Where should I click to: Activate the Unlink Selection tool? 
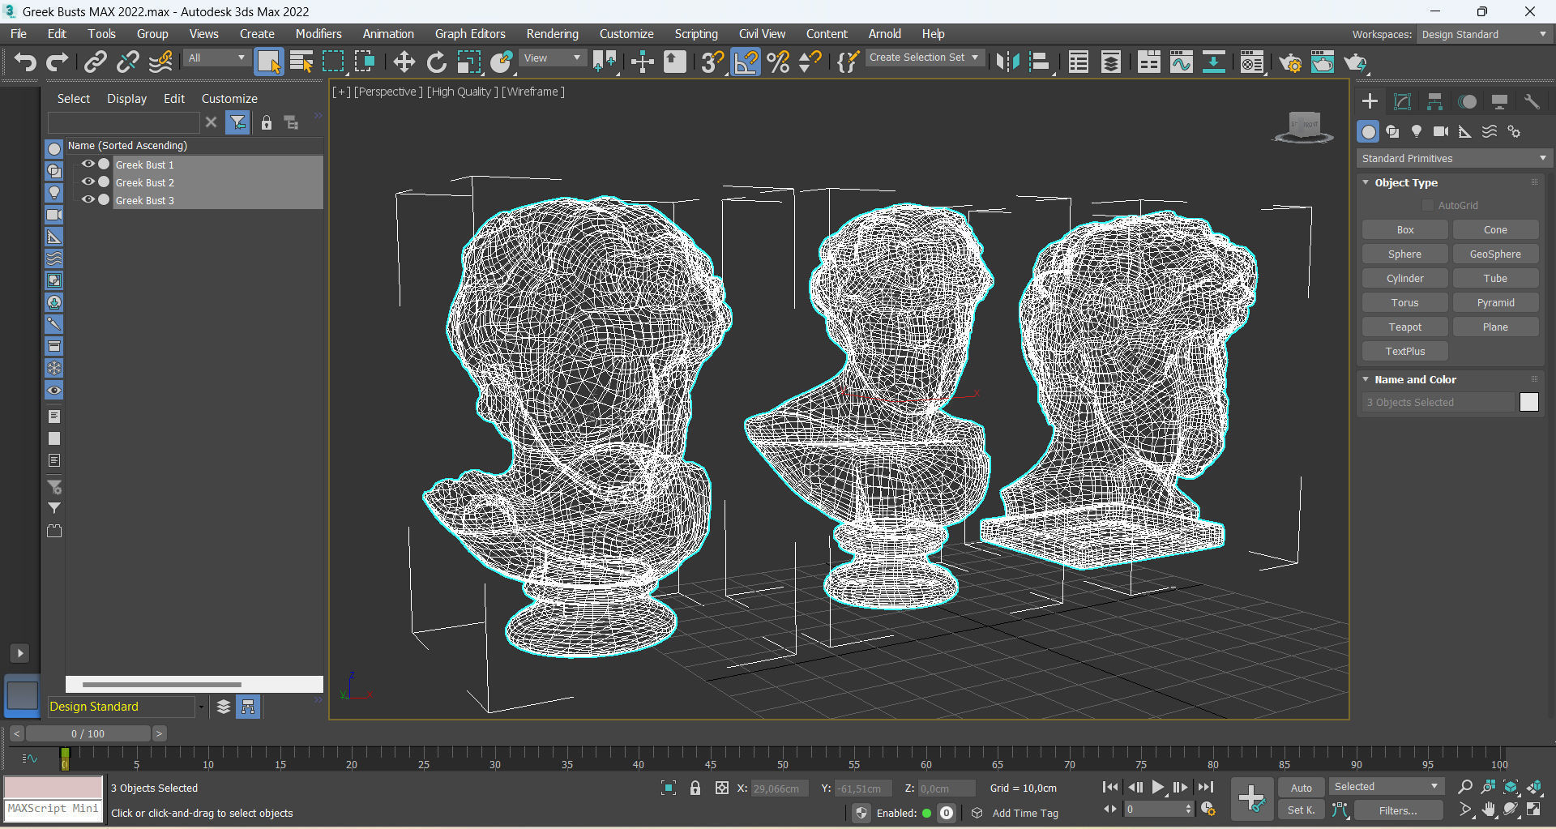click(x=128, y=62)
